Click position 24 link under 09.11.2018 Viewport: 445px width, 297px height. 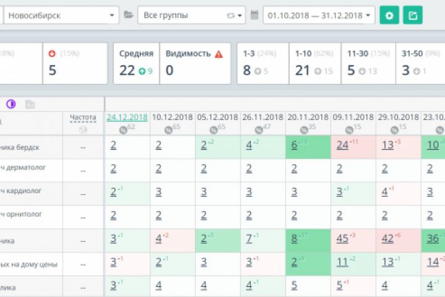click(x=342, y=145)
